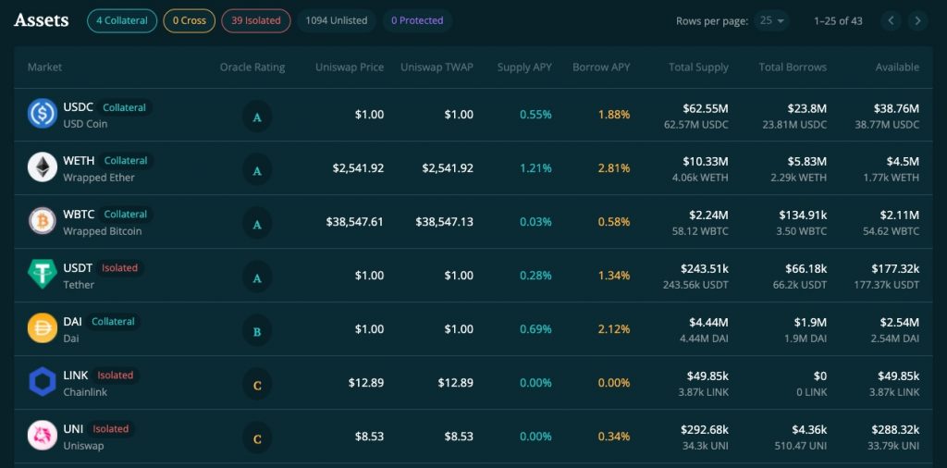Screen dimensions: 947x468
Task: Click USDC oracle rating A badge
Action: 257,117
